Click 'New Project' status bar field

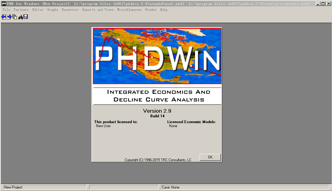point(45,187)
